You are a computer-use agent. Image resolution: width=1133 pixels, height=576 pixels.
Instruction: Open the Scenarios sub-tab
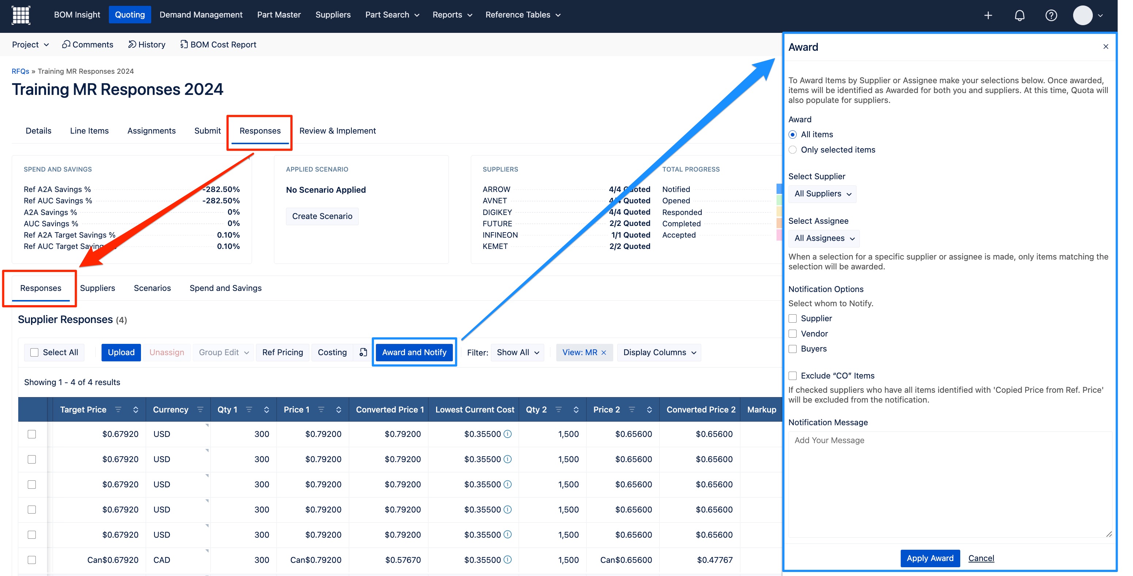[152, 288]
